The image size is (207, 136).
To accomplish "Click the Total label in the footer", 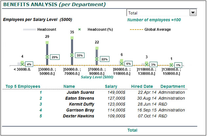I will tap(132, 130).
